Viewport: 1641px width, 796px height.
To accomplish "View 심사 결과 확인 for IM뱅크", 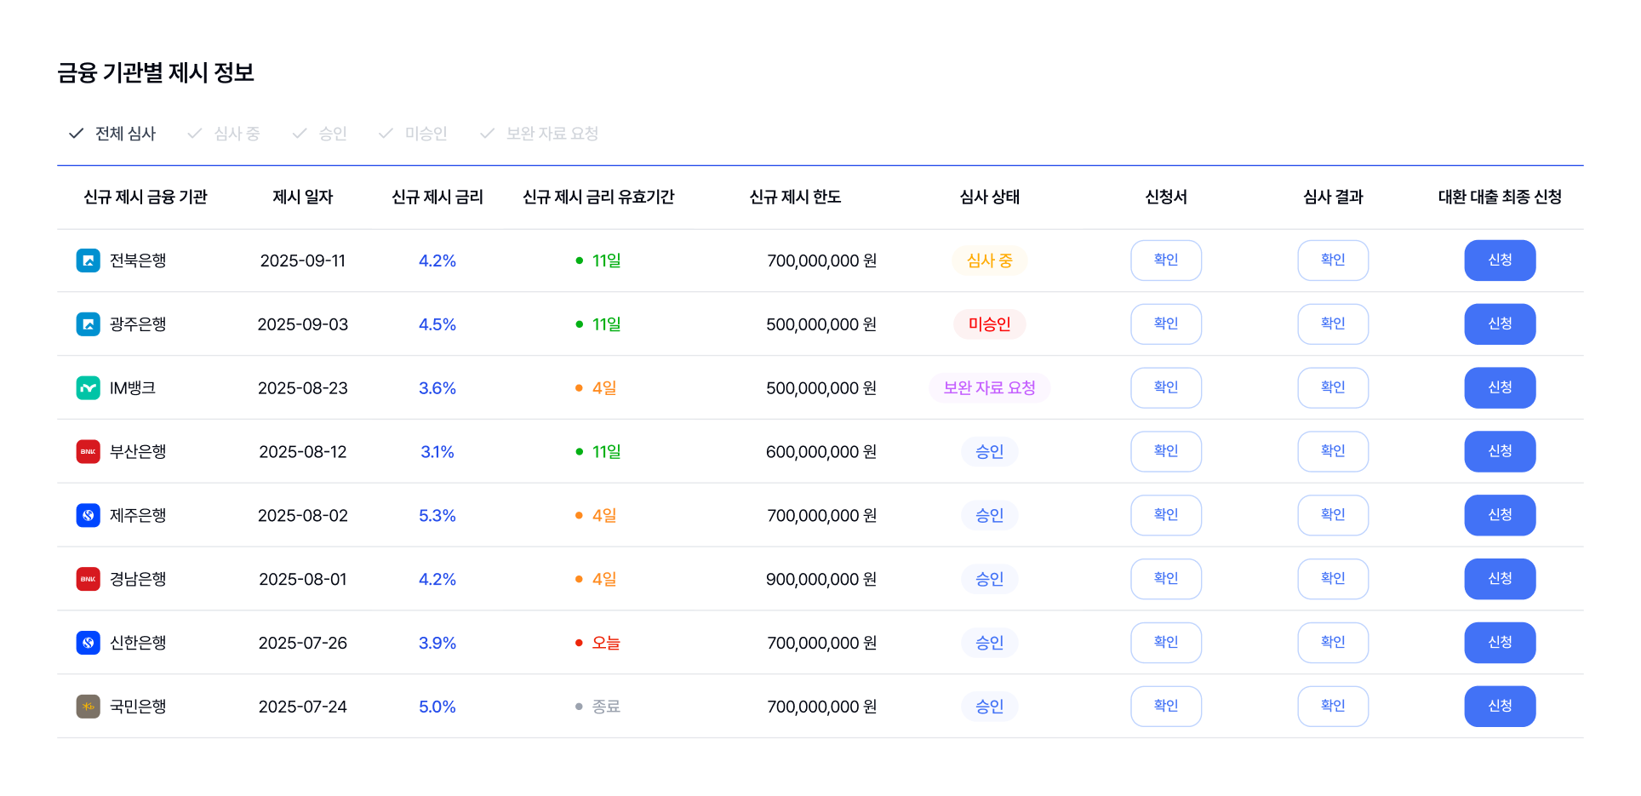I will point(1332,388).
